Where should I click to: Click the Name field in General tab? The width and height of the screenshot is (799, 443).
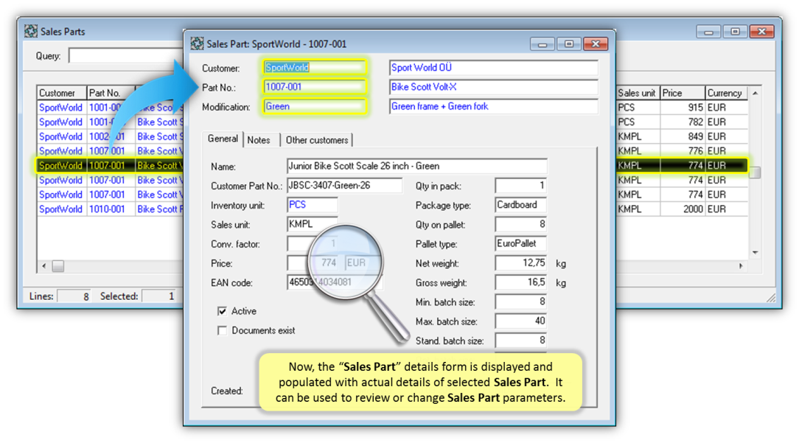pyautogui.click(x=417, y=166)
